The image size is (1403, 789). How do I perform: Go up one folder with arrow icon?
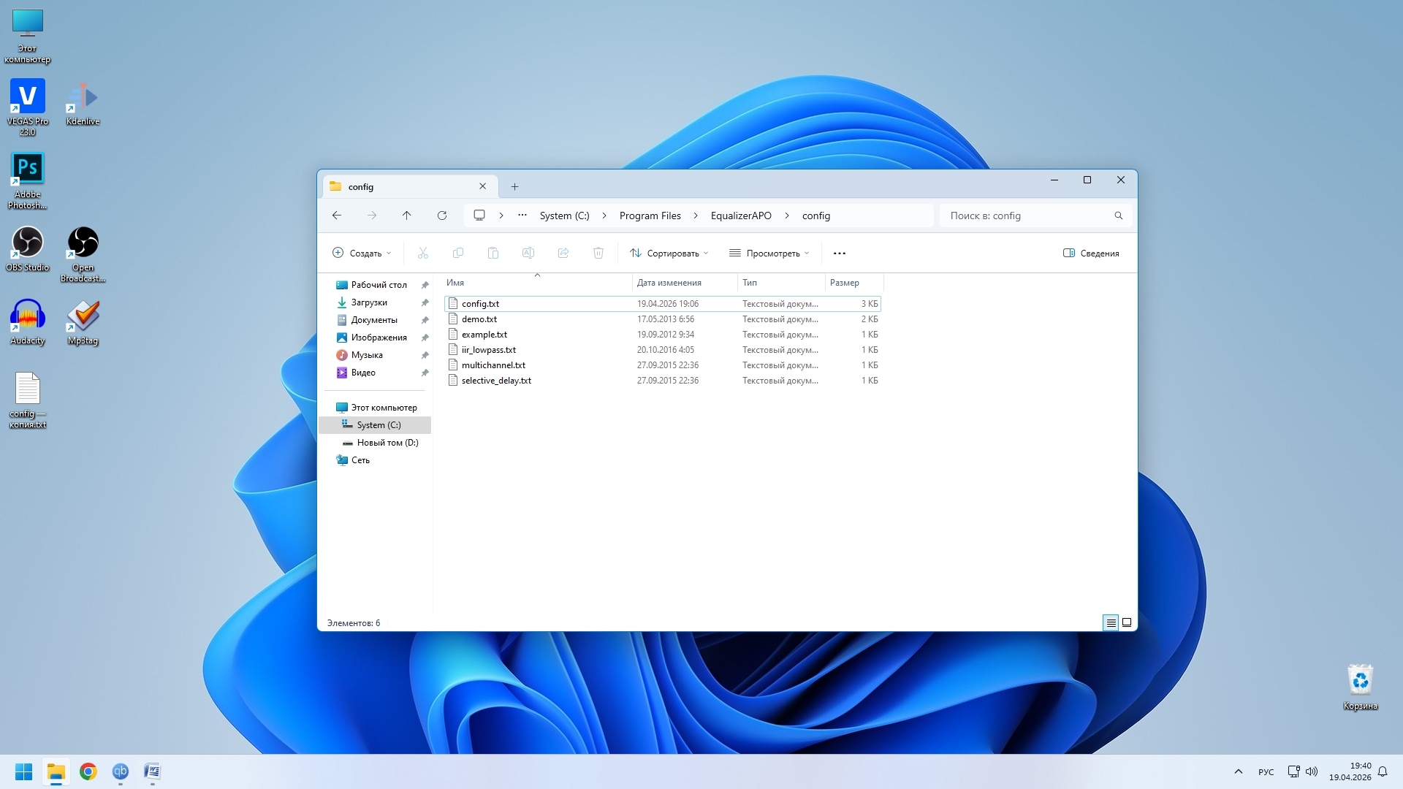(406, 216)
